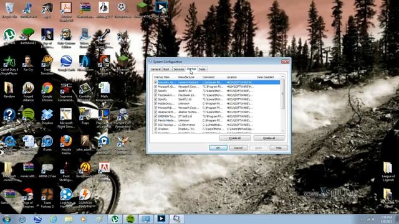Uncheck the Hewlett-Packard startup item checkbox
Image resolution: width=399 pixels, height=224 pixels.
pyautogui.click(x=156, y=82)
